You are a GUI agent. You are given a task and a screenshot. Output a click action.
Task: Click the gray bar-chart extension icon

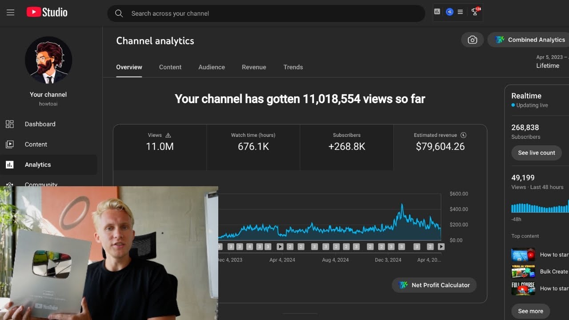(437, 12)
